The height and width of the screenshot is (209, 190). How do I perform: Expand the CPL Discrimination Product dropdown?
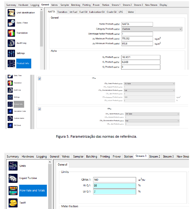click(x=152, y=121)
